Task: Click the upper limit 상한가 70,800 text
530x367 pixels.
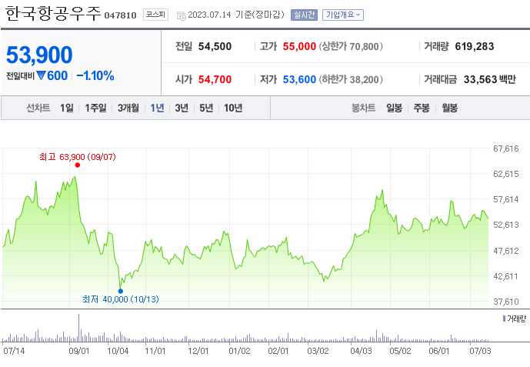Action: (x=351, y=46)
